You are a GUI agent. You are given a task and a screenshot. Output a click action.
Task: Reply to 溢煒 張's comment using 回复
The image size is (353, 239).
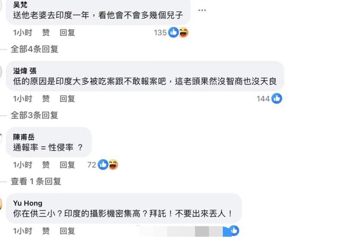click(x=67, y=99)
